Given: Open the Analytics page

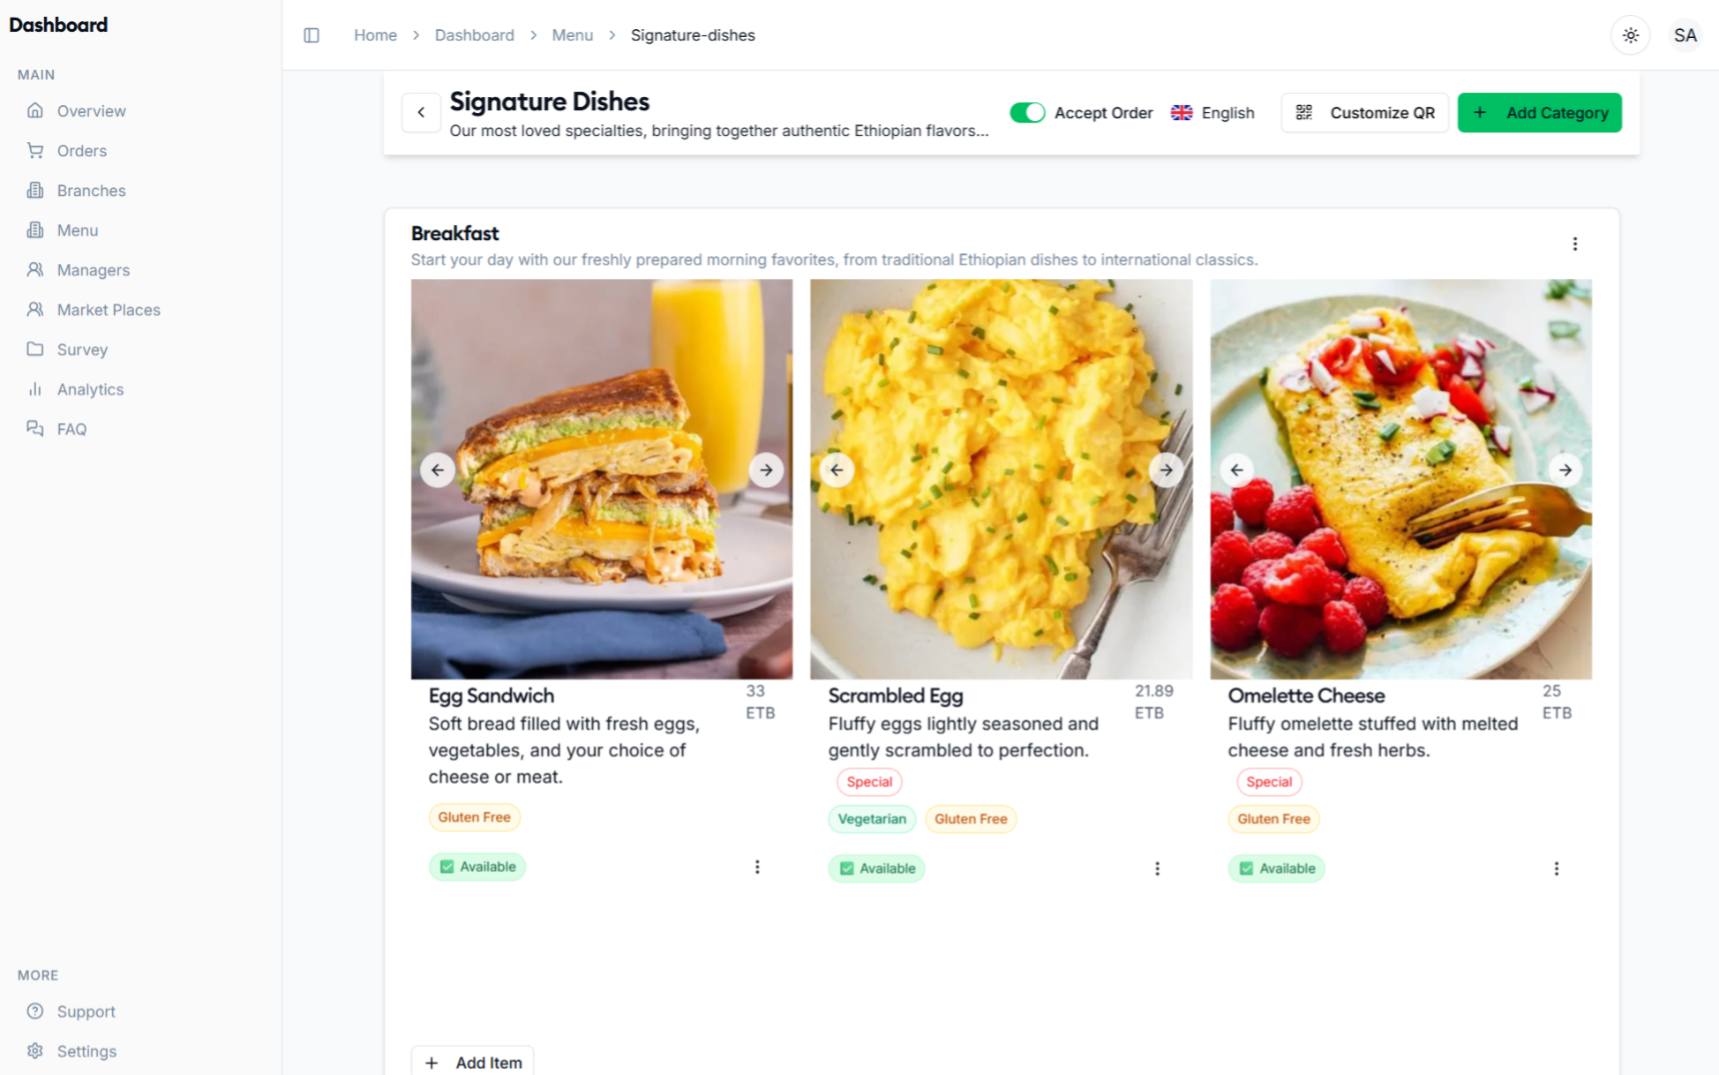Looking at the screenshot, I should pos(90,388).
